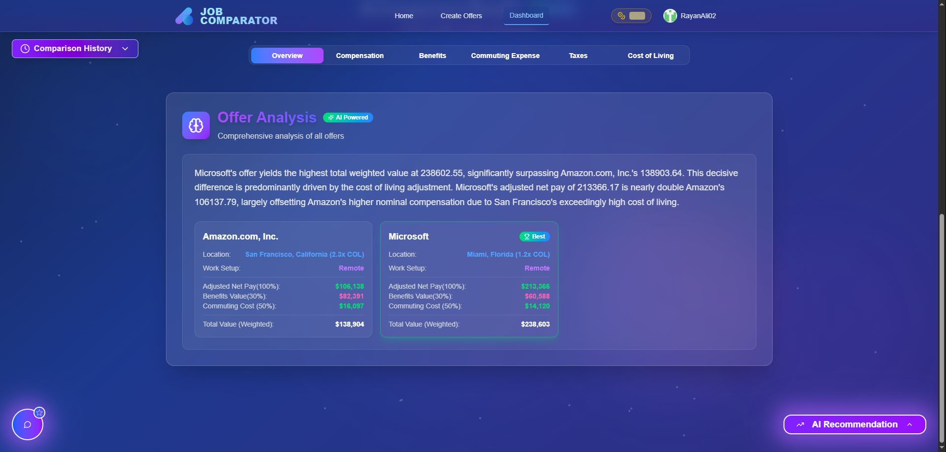Click the RayanAli02 username
The height and width of the screenshot is (452, 946).
tap(698, 16)
